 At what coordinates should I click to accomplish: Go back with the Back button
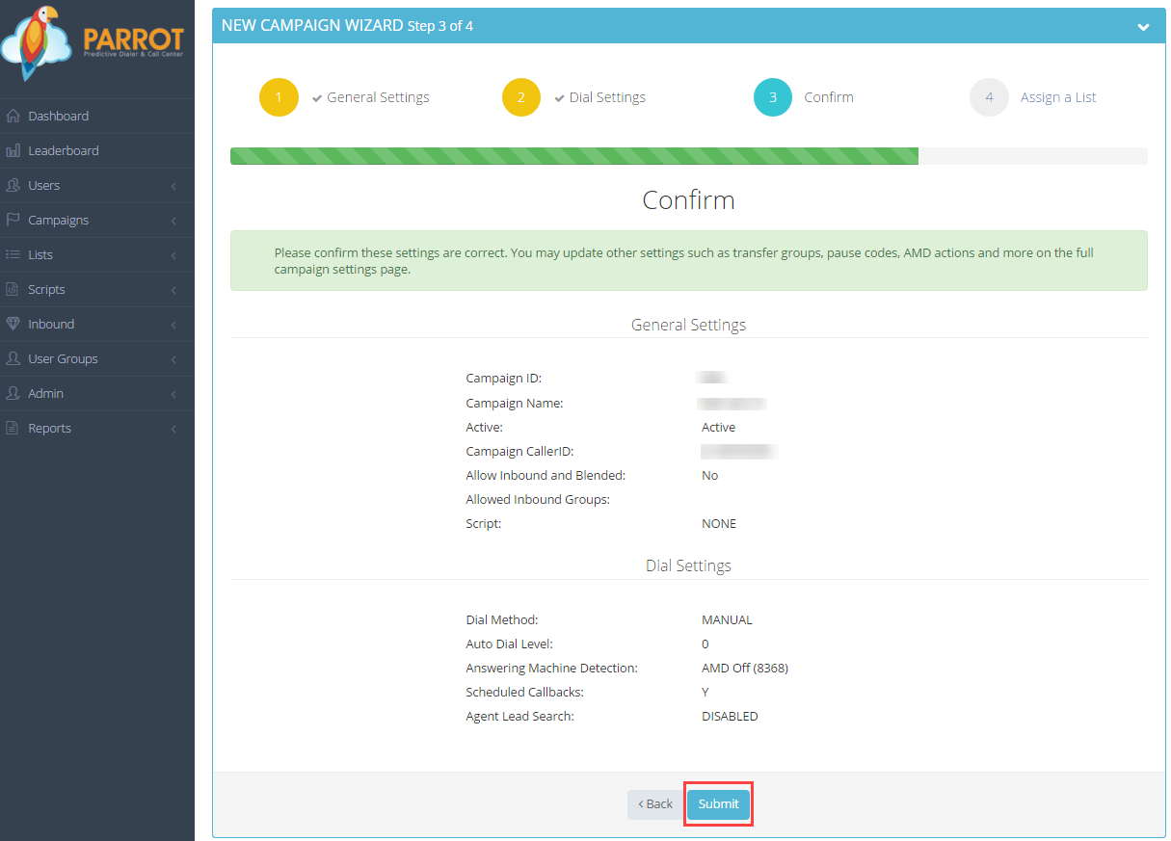pyautogui.click(x=655, y=804)
